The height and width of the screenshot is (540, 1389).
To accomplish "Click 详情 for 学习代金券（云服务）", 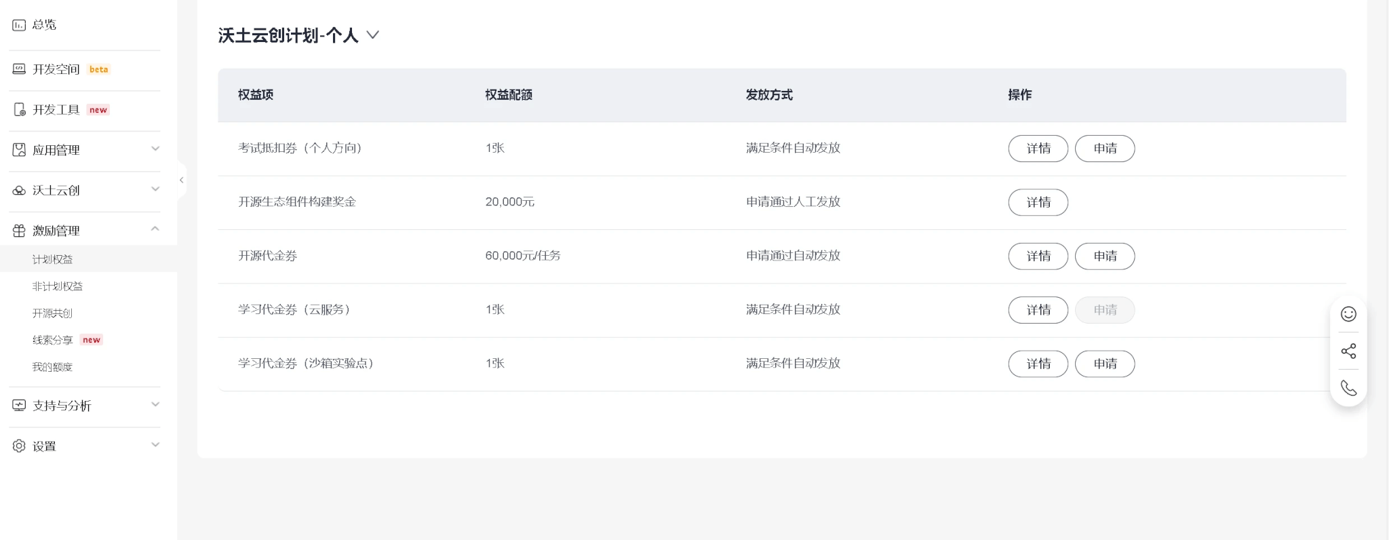I will [1038, 310].
